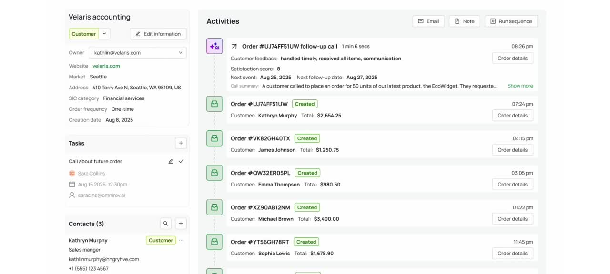Add a new contact with the plus icon
Viewport: 610px width, 274px height.
[x=181, y=224]
